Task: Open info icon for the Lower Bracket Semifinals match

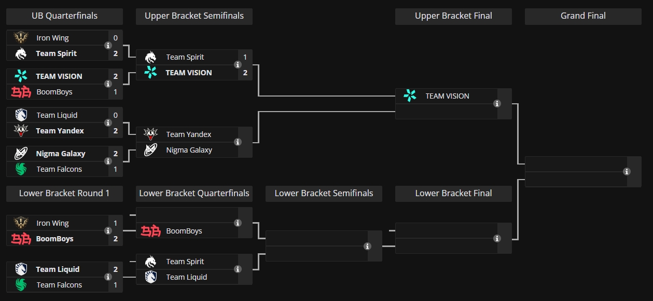Action: pos(367,247)
